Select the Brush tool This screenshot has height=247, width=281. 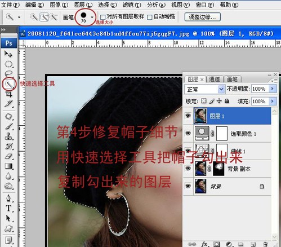[8, 126]
